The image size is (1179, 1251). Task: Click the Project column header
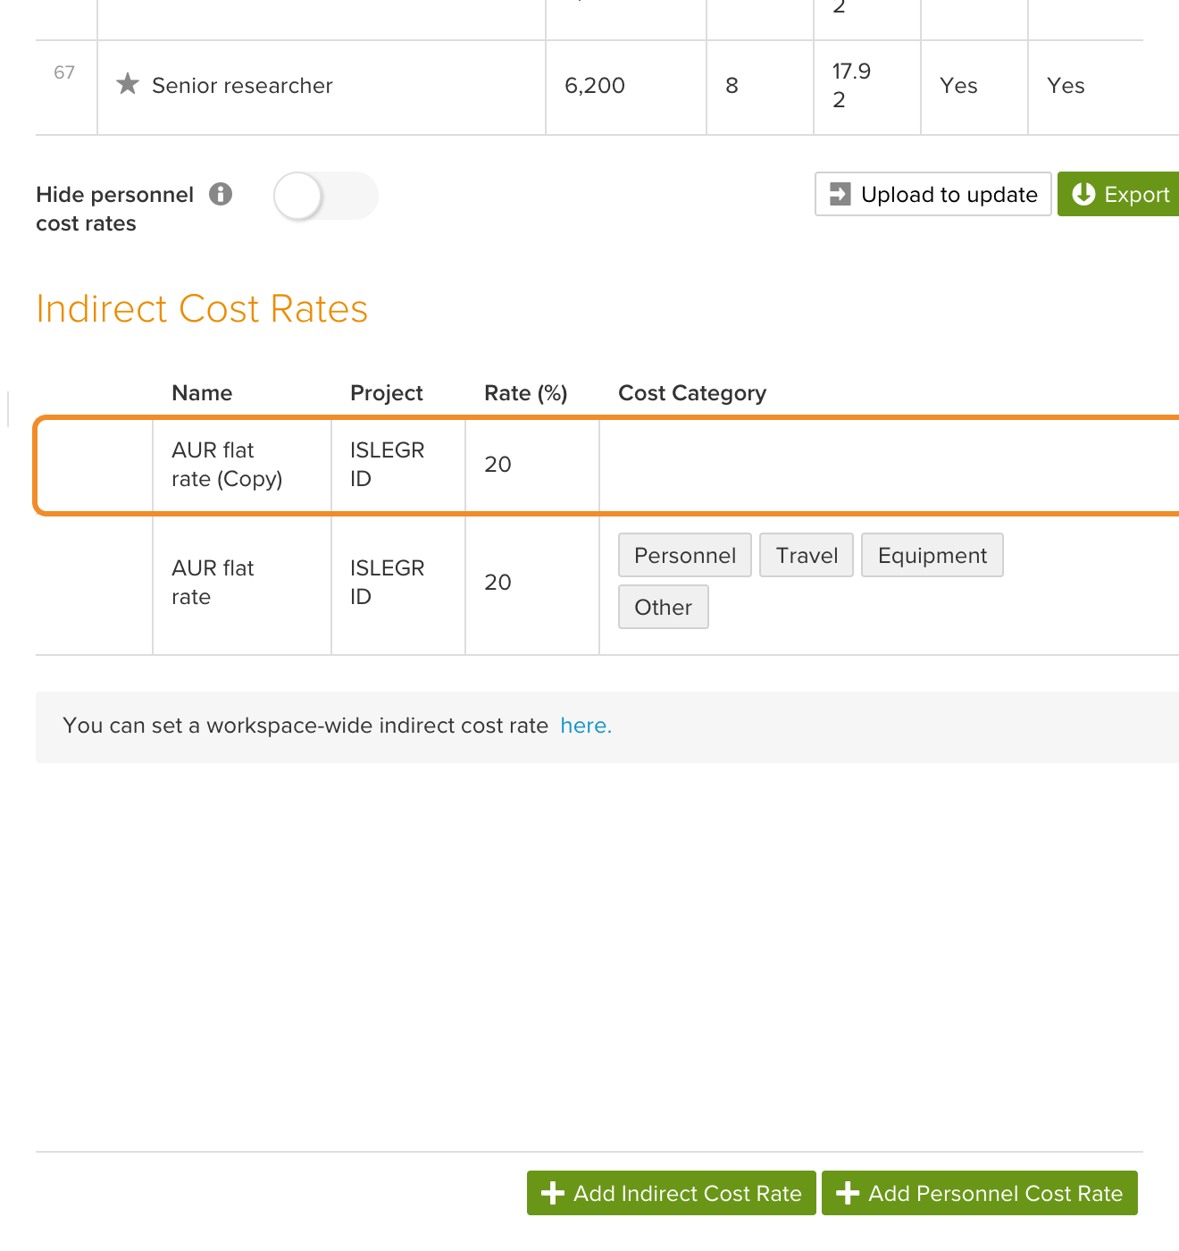(386, 393)
